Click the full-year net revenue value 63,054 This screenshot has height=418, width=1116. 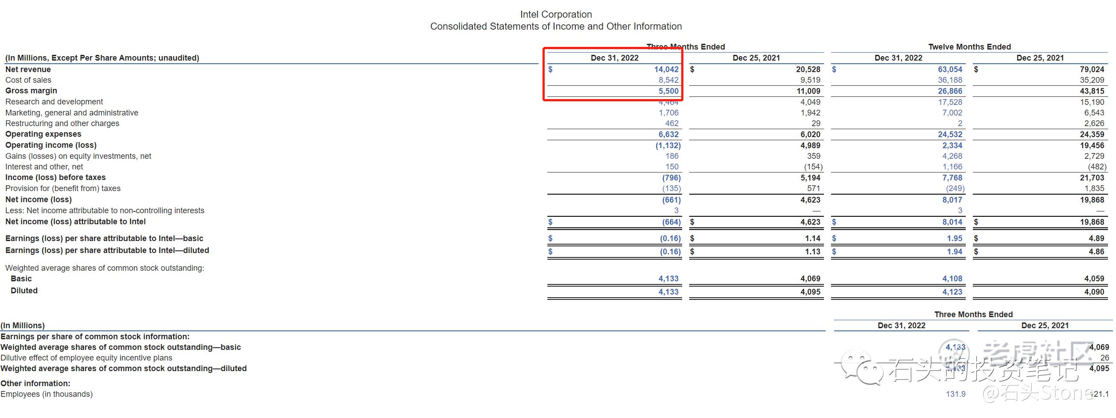pyautogui.click(x=950, y=69)
